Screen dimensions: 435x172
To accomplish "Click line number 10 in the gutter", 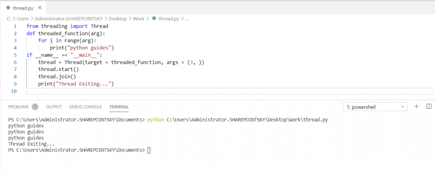I will coord(14,91).
